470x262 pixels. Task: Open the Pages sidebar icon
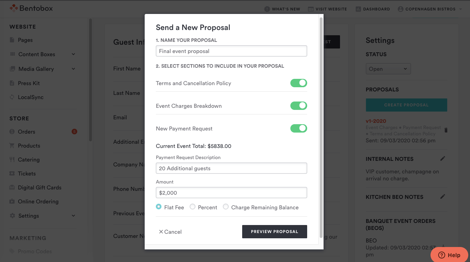tap(12, 40)
